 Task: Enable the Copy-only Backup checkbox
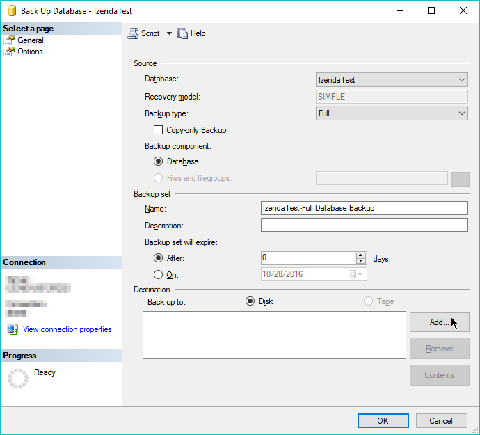[158, 130]
